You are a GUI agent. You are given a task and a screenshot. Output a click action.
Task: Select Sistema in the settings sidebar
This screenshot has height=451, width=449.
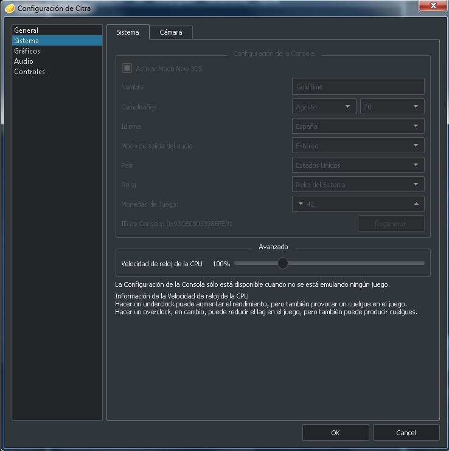tap(57, 41)
